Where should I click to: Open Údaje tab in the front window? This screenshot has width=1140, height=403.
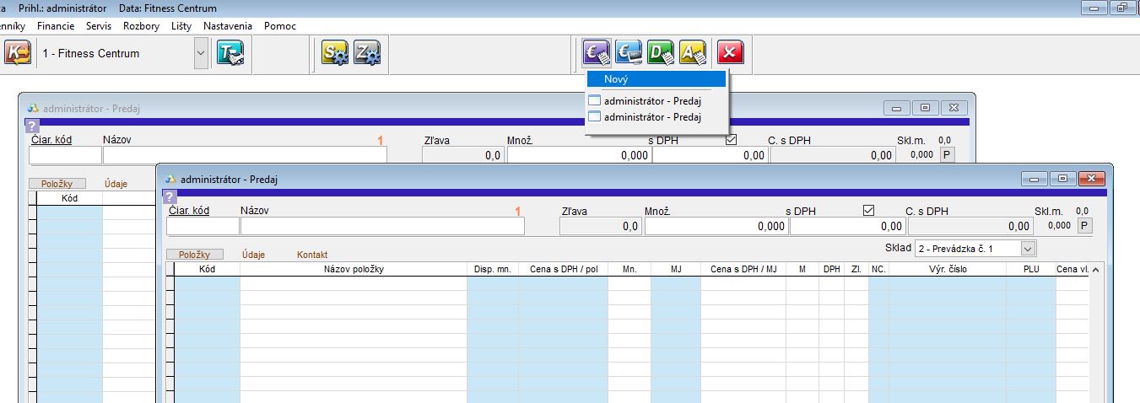[x=253, y=255]
